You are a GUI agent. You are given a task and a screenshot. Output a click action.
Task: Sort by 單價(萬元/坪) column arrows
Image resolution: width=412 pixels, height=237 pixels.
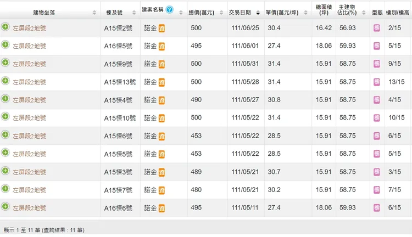[x=305, y=13]
